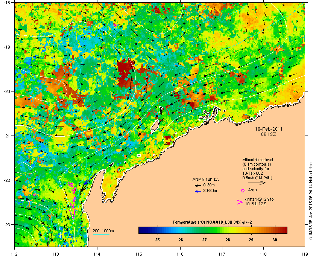Screen dimensions: 316x256
Task: Click the '0.5m/s (1kt 24h)' text
Action: [257, 178]
